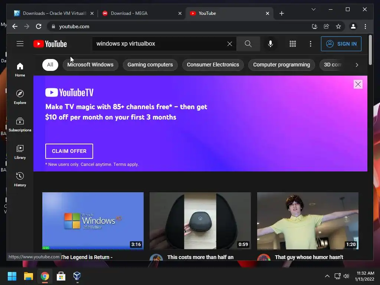This screenshot has height=285, width=380.
Task: Open the Xbox controller case video thumbnail
Action: [x=200, y=221]
